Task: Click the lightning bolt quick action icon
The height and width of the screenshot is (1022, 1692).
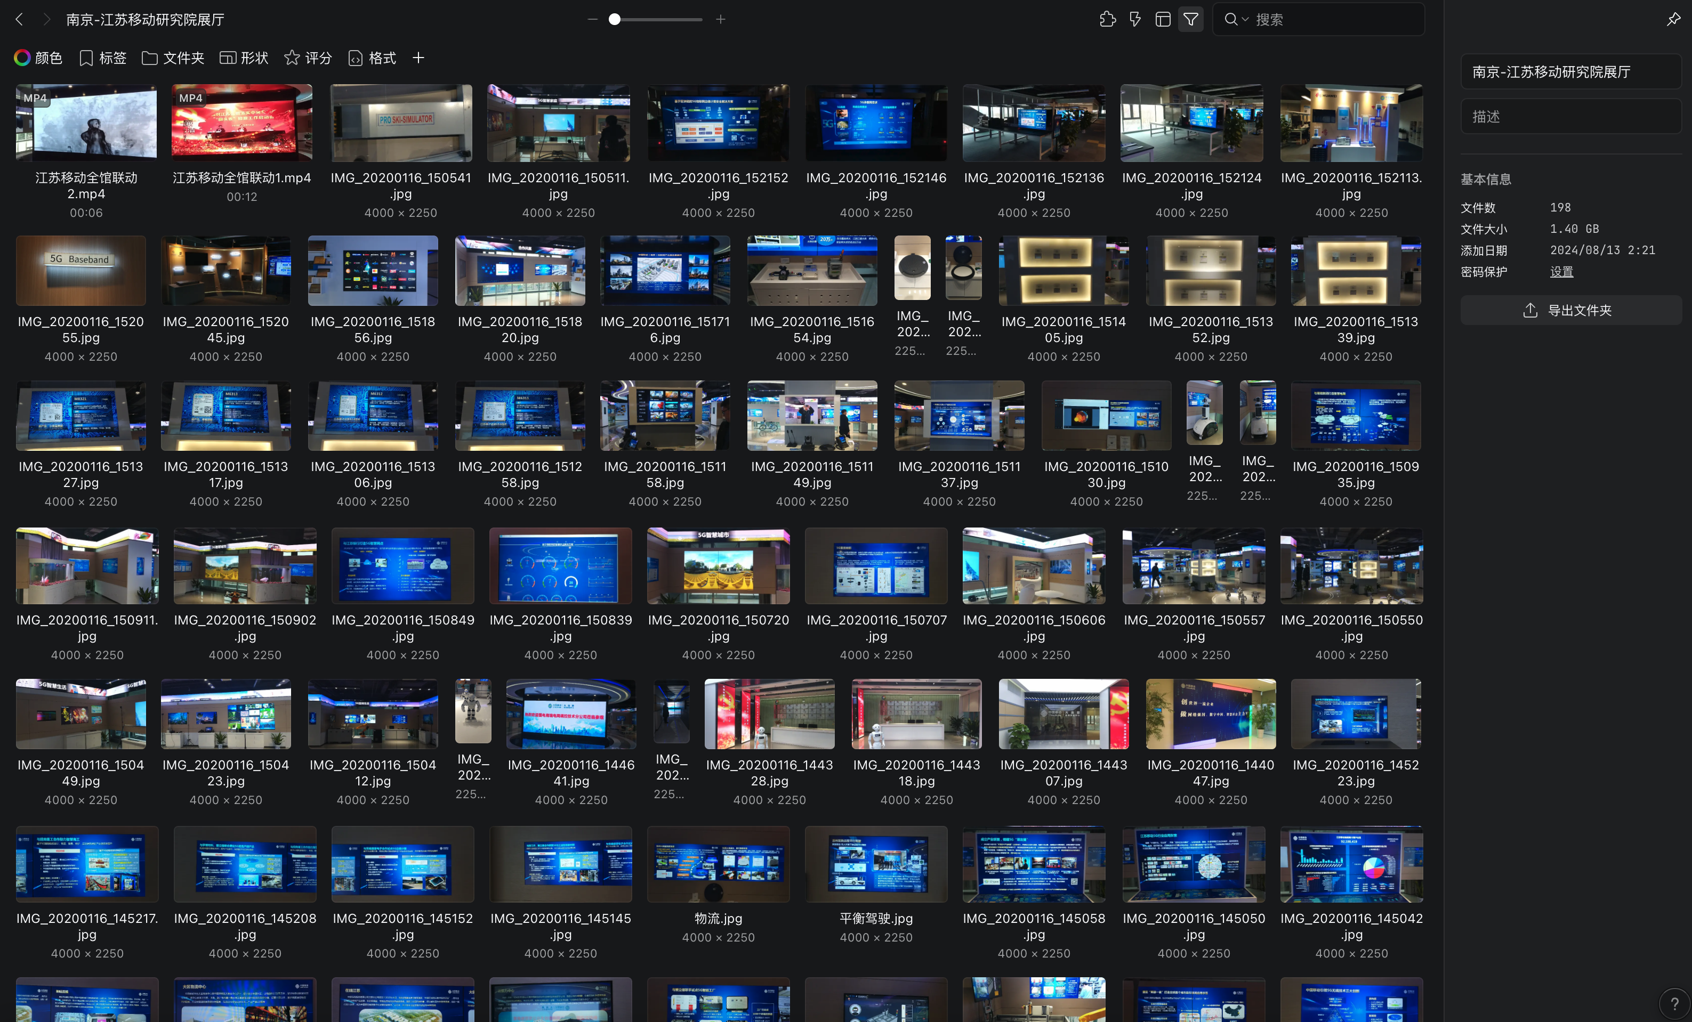Action: tap(1135, 19)
